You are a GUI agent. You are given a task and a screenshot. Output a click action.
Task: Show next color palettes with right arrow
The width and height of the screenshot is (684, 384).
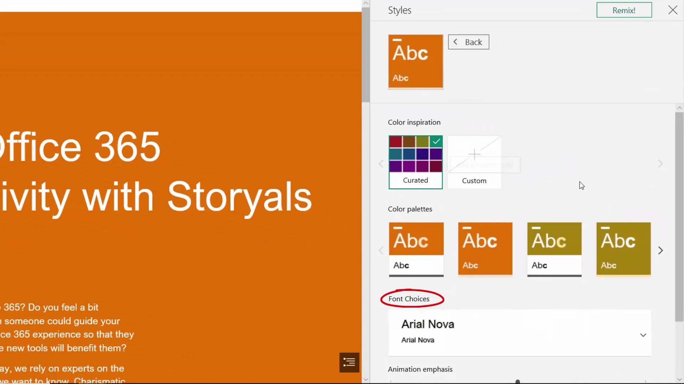click(660, 250)
